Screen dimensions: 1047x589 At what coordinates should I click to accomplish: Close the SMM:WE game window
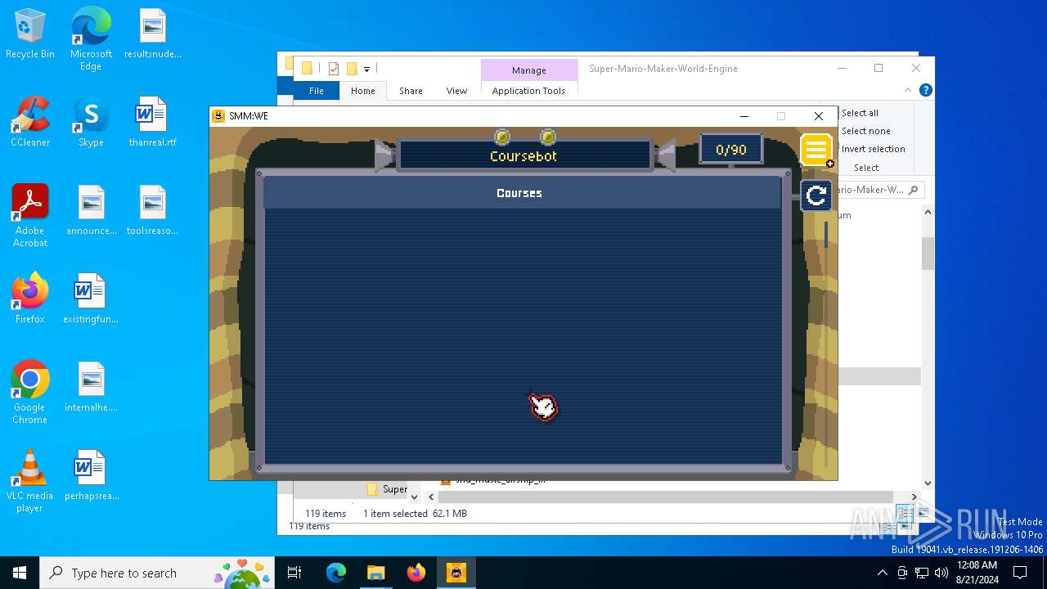coord(818,116)
